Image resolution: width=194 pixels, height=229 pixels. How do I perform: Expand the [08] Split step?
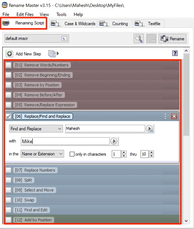point(24,180)
